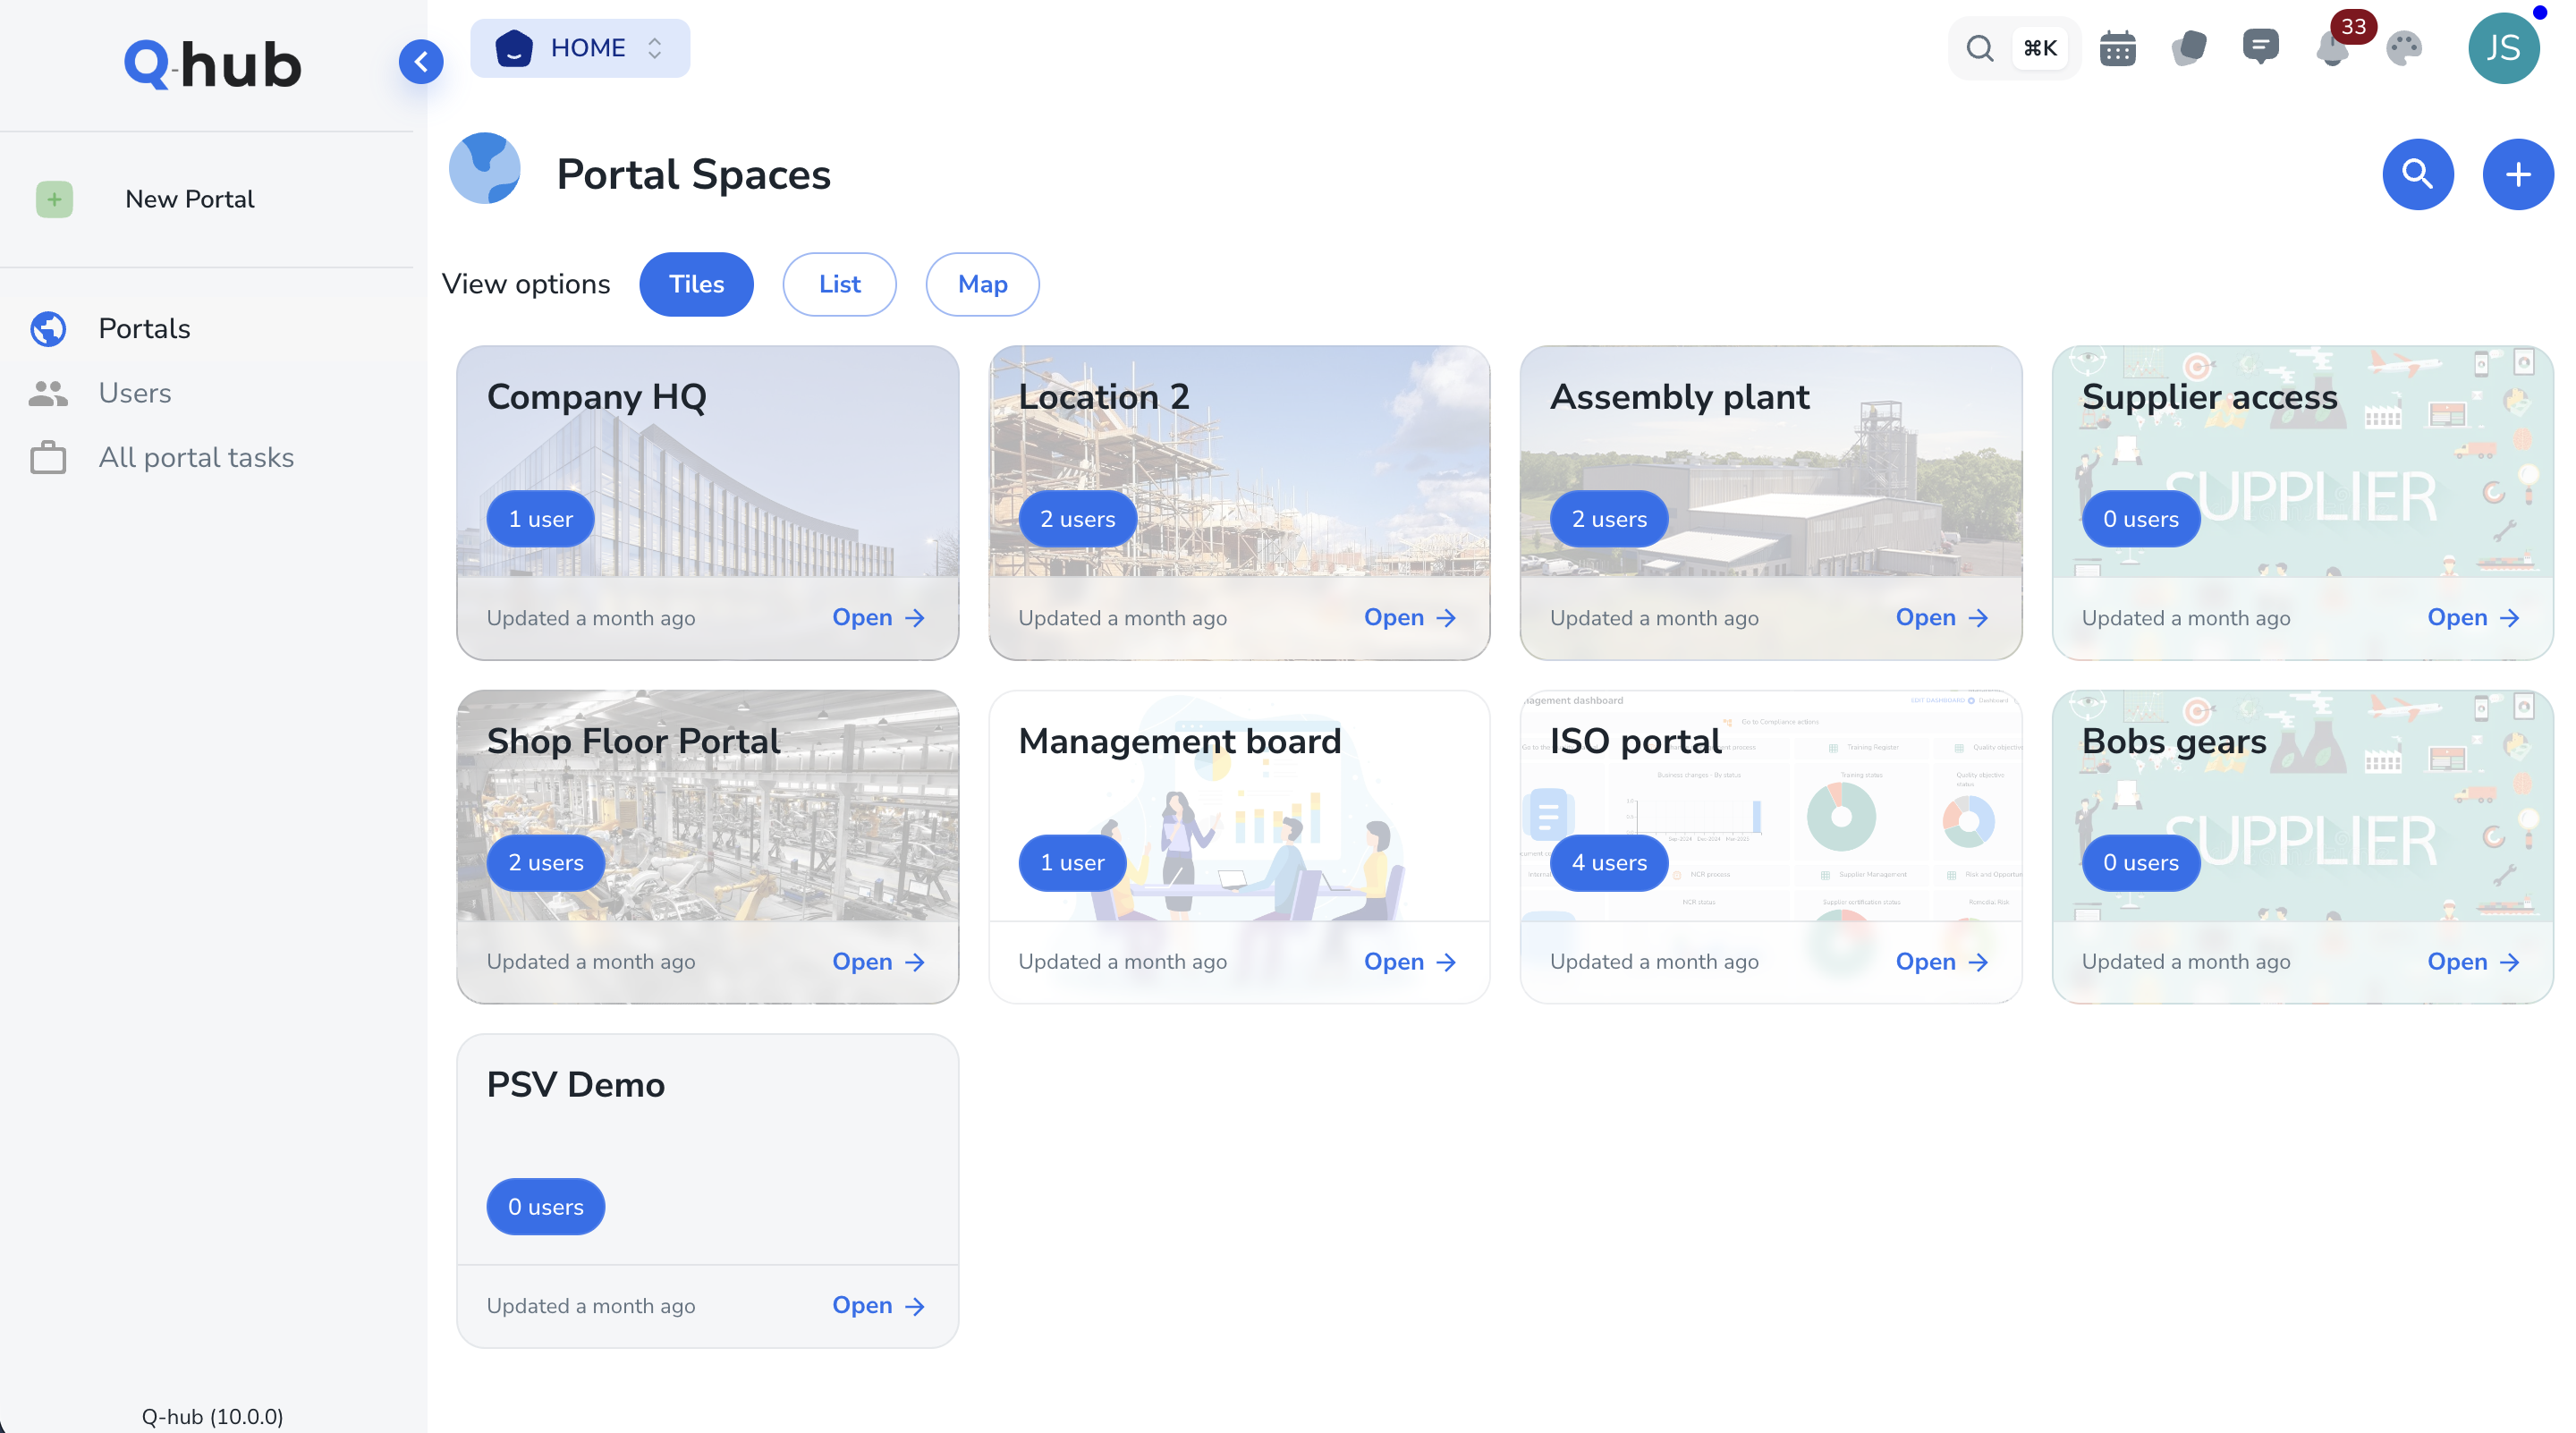Keep Tiles view selected
This screenshot has width=2576, height=1433.
click(x=696, y=284)
